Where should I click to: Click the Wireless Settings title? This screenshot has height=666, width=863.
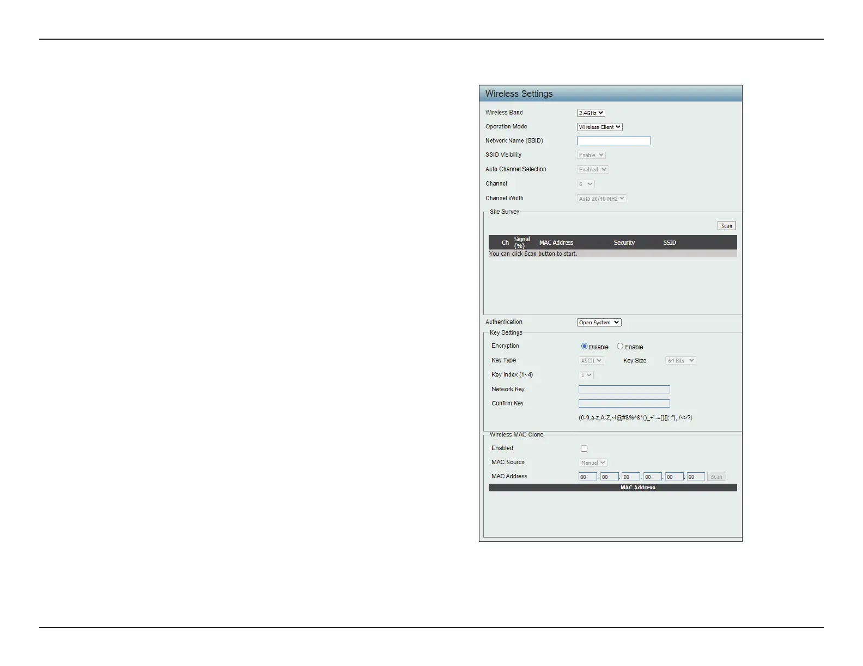coord(519,94)
